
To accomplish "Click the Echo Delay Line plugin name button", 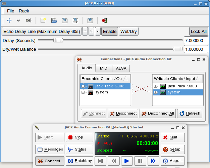I will 42,31.
